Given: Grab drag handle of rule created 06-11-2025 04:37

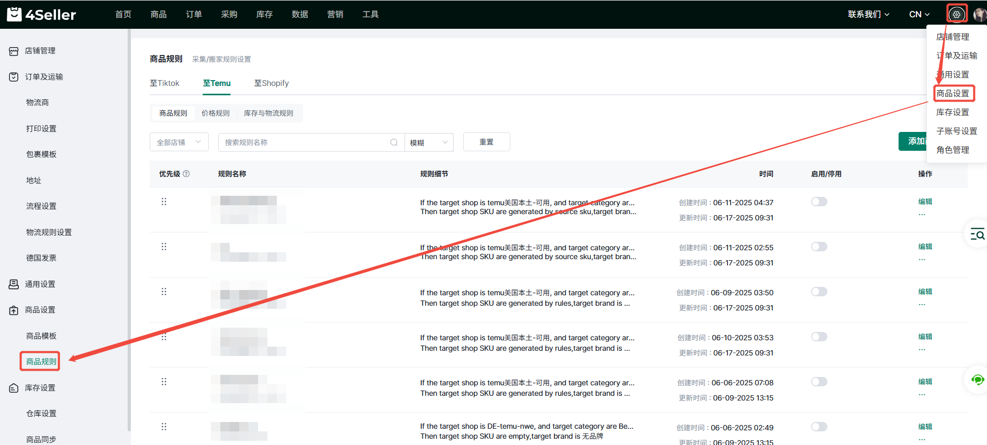Looking at the screenshot, I should (x=164, y=202).
